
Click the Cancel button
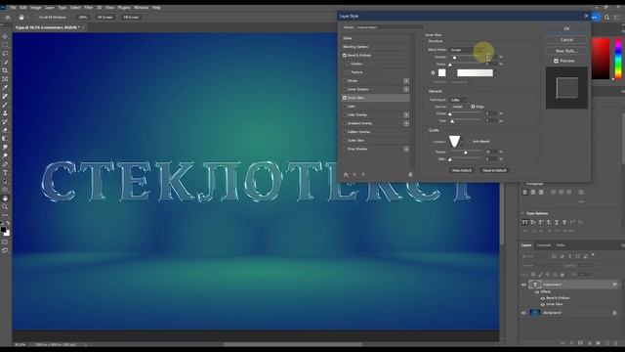566,40
